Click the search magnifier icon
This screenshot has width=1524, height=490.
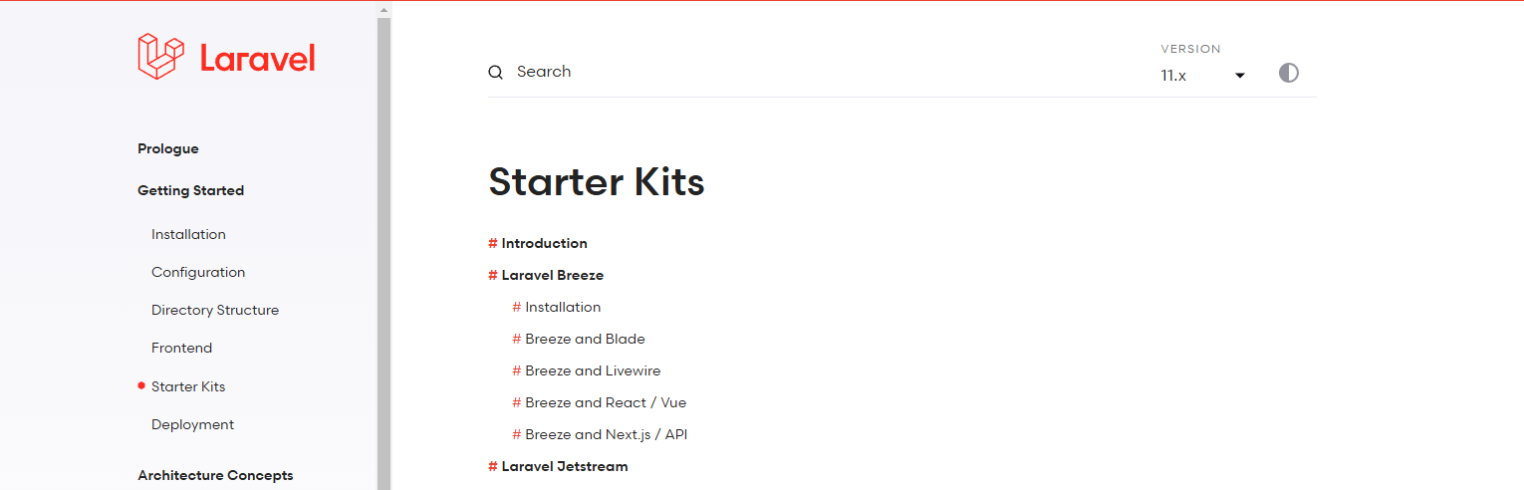click(495, 72)
